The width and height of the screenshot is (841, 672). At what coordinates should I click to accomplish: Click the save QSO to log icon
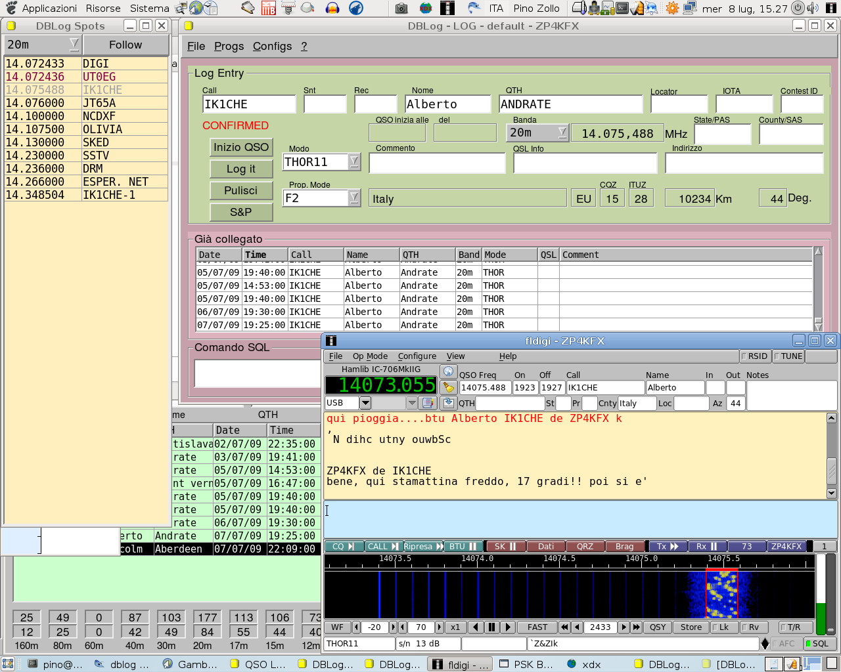448,403
